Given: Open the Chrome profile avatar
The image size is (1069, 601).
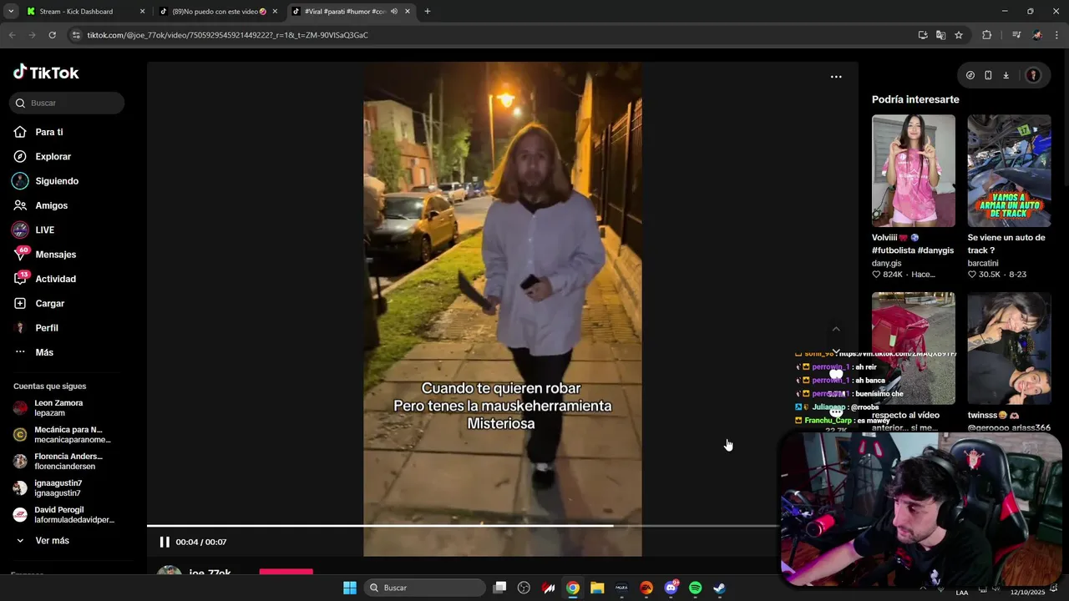Looking at the screenshot, I should tap(1037, 35).
